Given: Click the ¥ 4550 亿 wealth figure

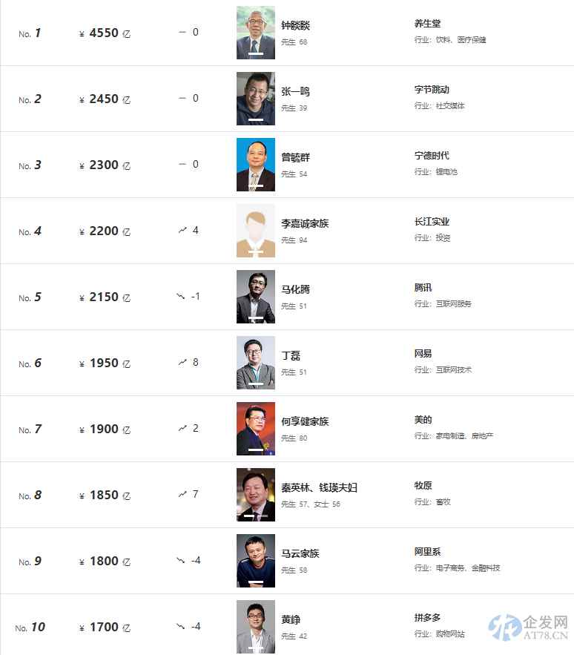Looking at the screenshot, I should pos(104,33).
